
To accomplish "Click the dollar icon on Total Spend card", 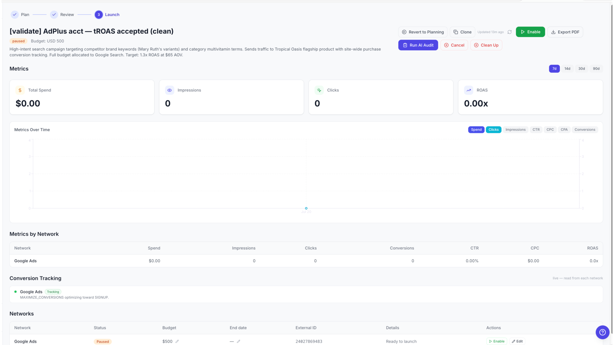I will tap(20, 90).
